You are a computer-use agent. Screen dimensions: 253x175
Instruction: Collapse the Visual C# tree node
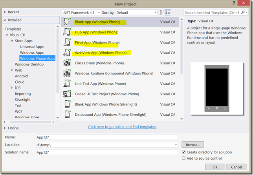[7, 35]
